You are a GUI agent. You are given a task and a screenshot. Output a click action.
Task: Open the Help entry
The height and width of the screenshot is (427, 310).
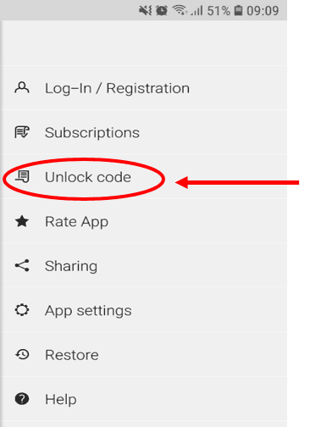[143, 399]
